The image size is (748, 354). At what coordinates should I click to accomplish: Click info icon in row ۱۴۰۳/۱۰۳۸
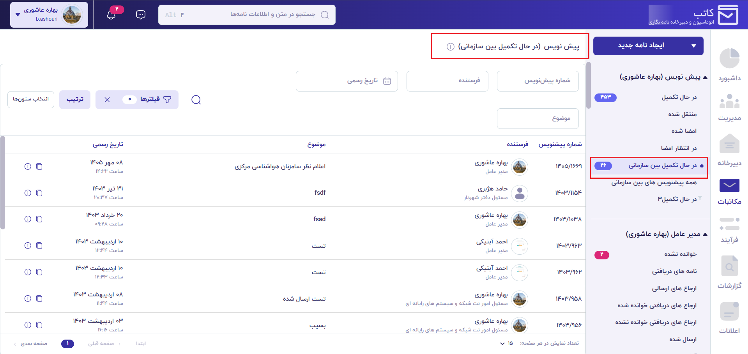tap(28, 219)
